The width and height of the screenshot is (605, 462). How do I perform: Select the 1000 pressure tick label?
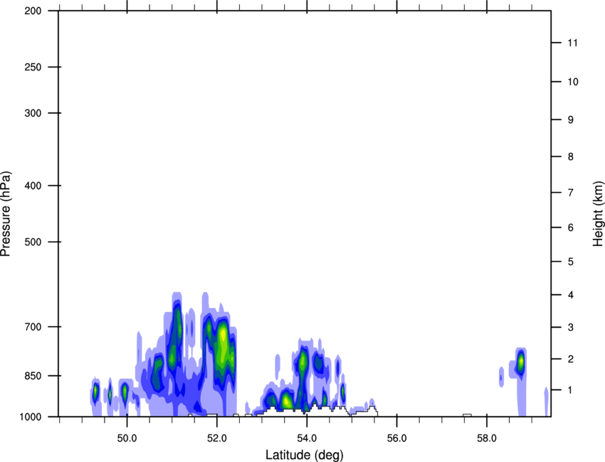(30, 417)
